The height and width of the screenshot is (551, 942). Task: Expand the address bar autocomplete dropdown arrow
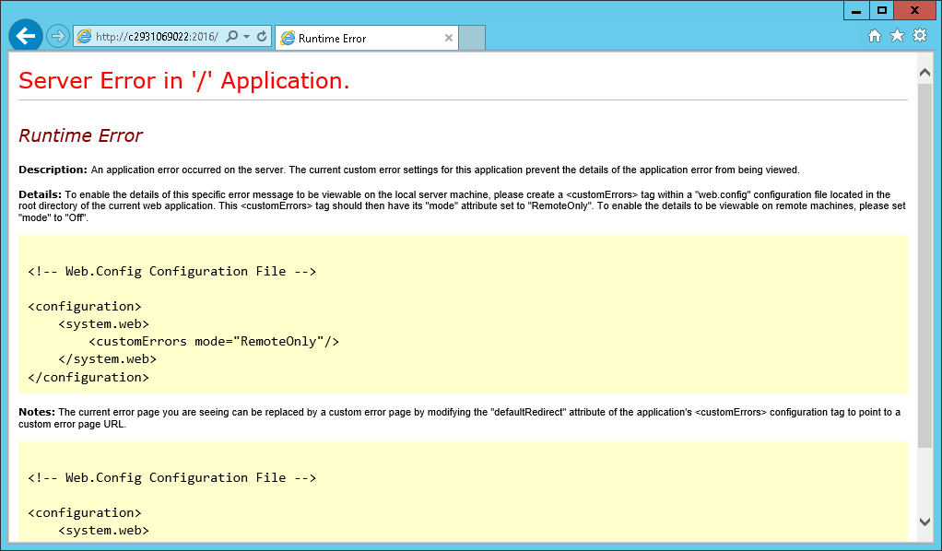pyautogui.click(x=246, y=37)
